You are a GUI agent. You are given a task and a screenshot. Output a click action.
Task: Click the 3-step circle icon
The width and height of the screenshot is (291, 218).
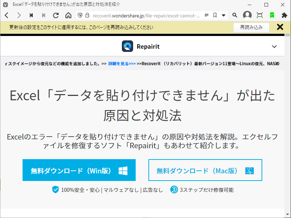(x=174, y=190)
